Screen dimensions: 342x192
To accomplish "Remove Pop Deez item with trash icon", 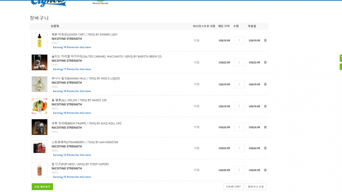I will [x=265, y=170].
